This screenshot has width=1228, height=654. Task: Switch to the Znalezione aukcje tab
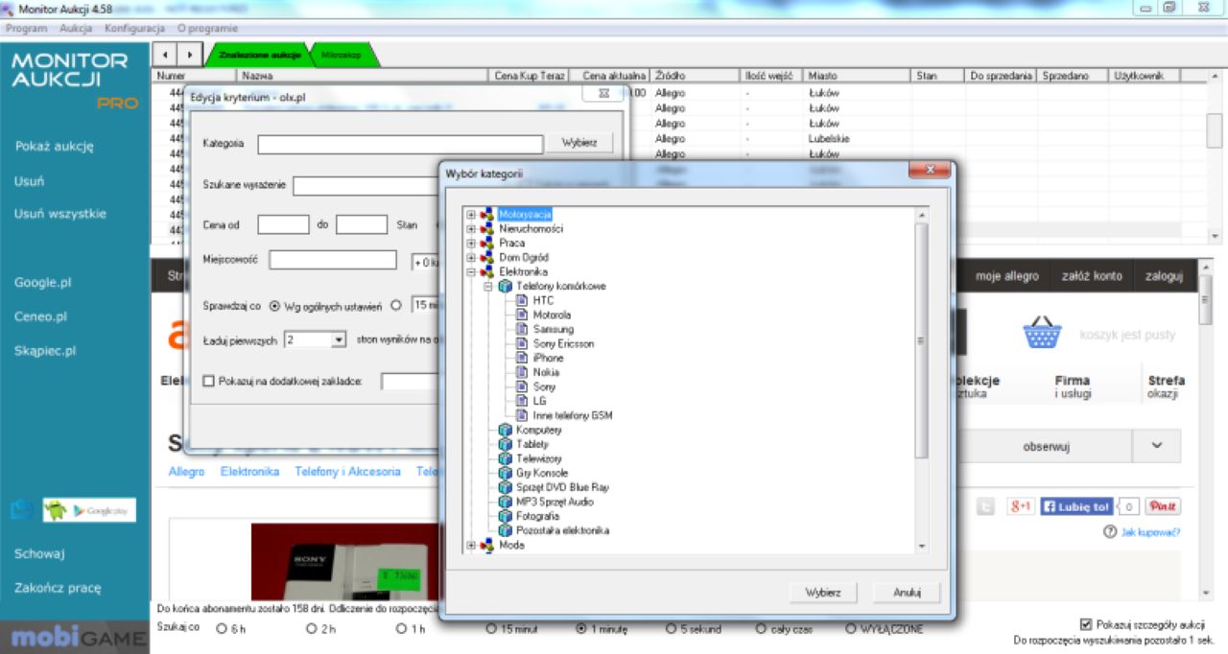point(259,56)
